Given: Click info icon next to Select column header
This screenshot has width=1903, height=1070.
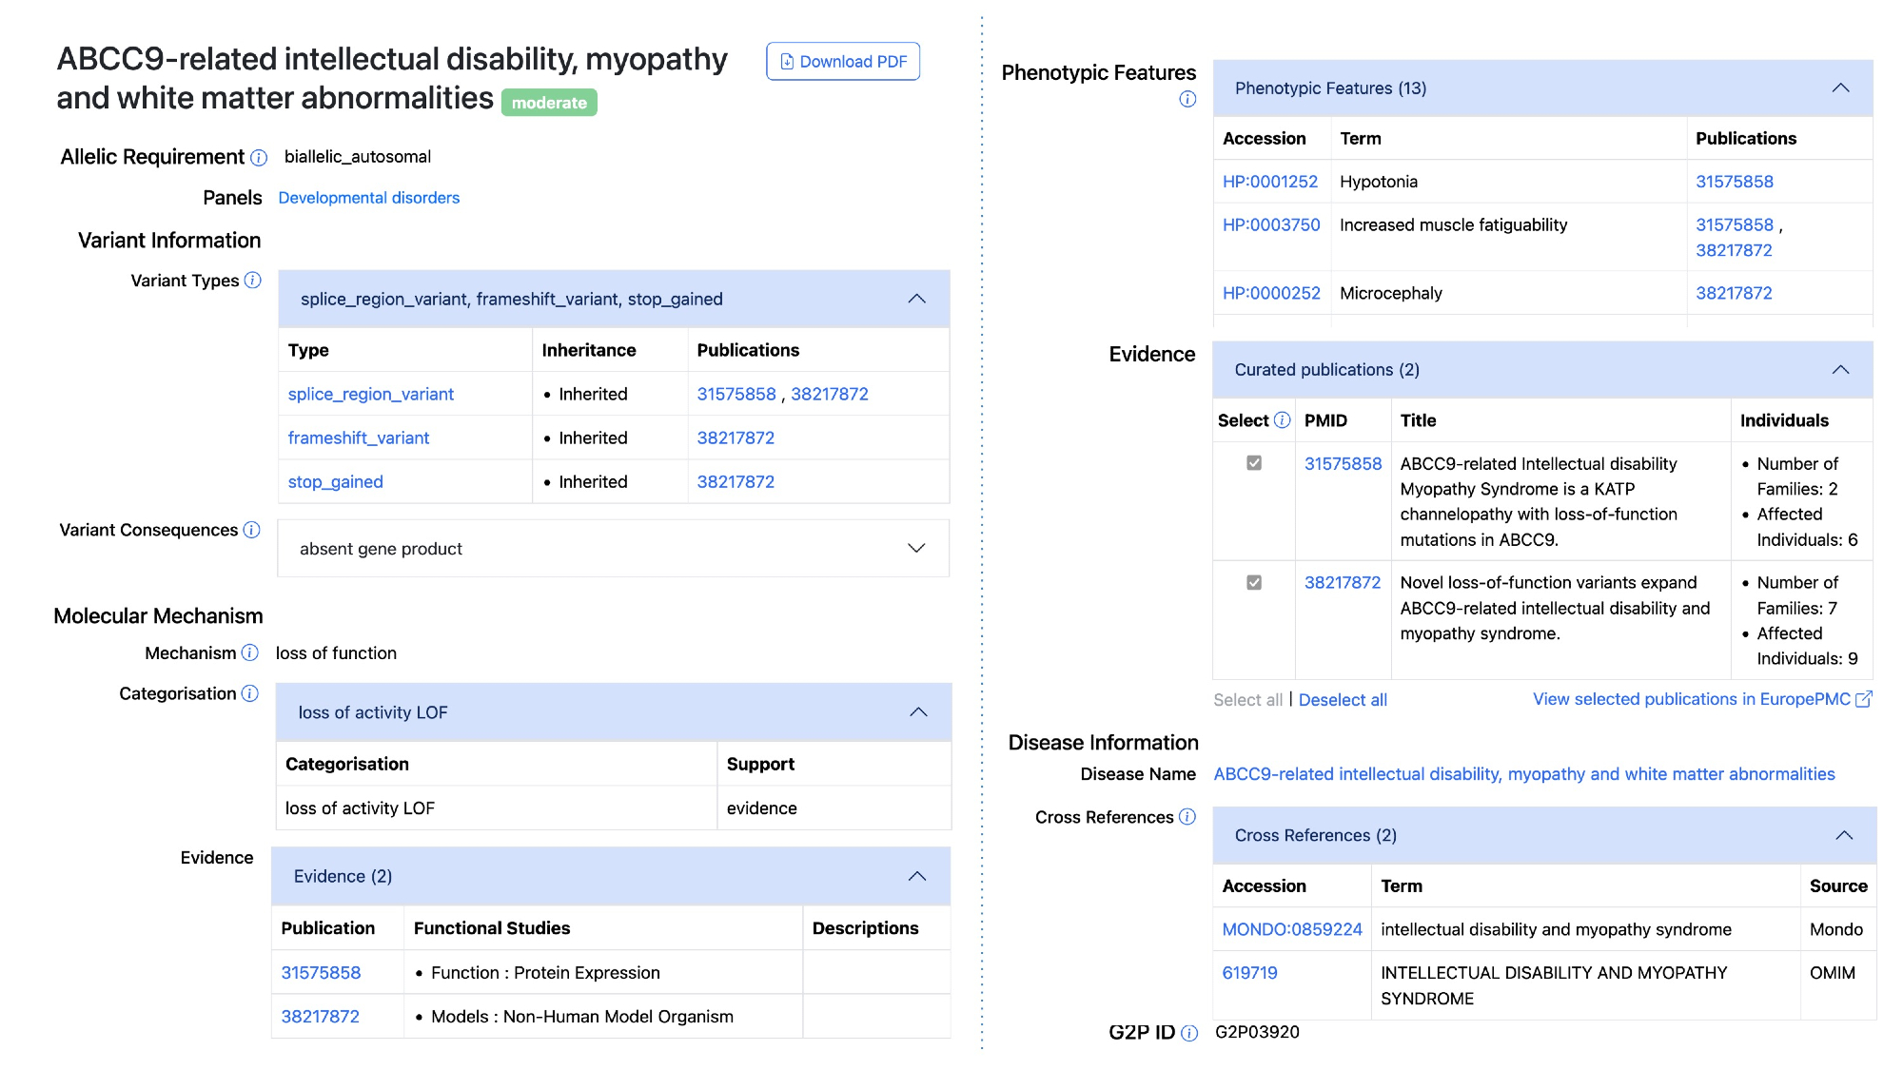Looking at the screenshot, I should click(x=1282, y=420).
